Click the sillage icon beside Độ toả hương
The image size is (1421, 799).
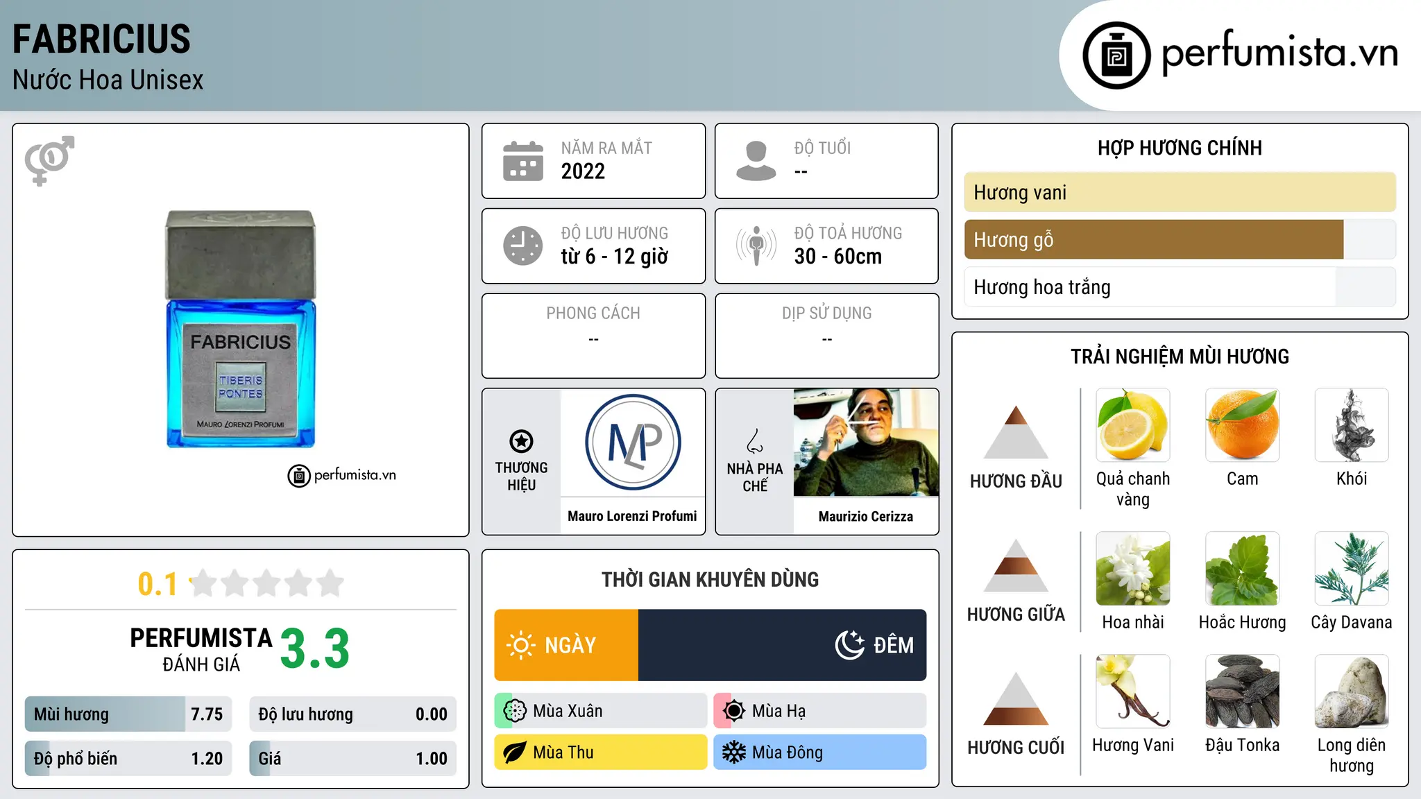[756, 246]
